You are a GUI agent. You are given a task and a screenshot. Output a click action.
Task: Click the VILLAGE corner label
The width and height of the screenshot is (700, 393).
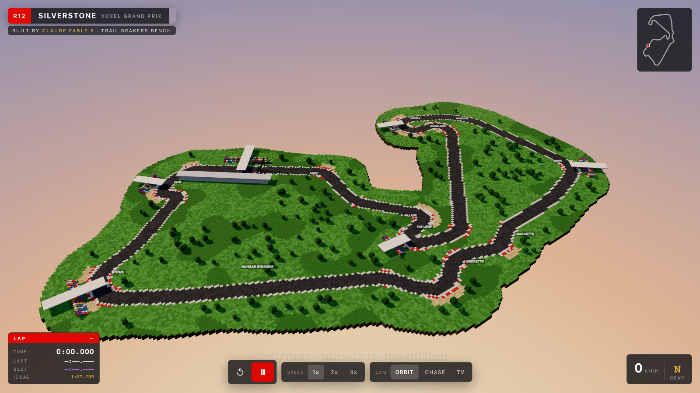pyautogui.click(x=411, y=215)
